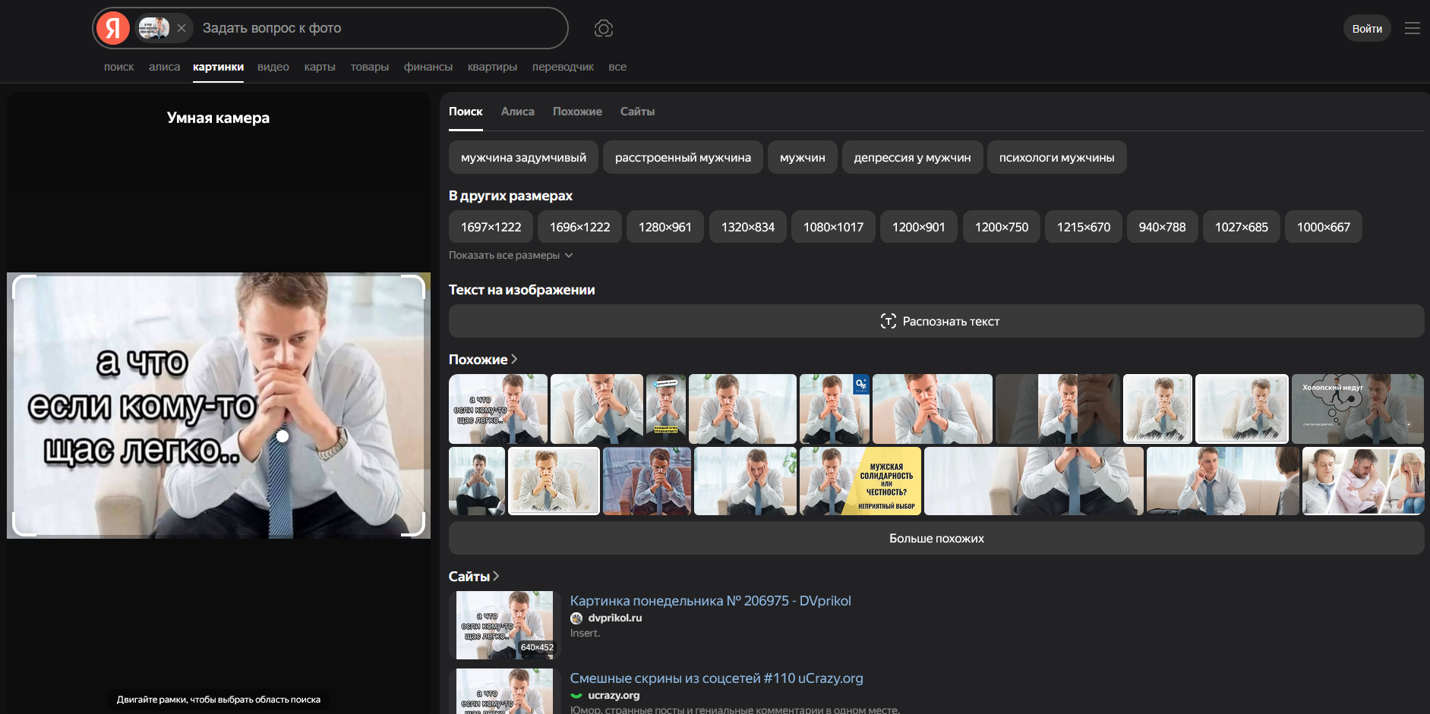This screenshot has width=1430, height=714.
Task: Expand 'Показать все размеры' list
Action: tap(510, 255)
